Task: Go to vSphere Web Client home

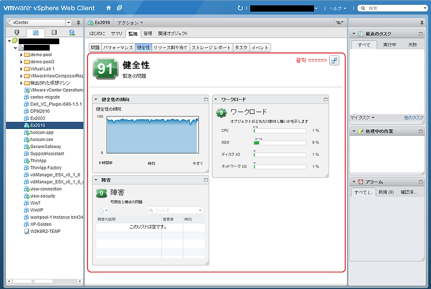Action: 108,8
